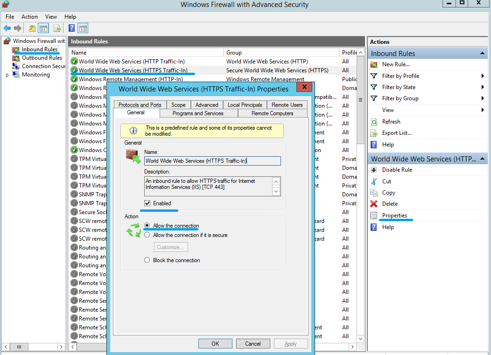
Task: Click the Refresh icon in Actions pane
Action: tap(374, 122)
